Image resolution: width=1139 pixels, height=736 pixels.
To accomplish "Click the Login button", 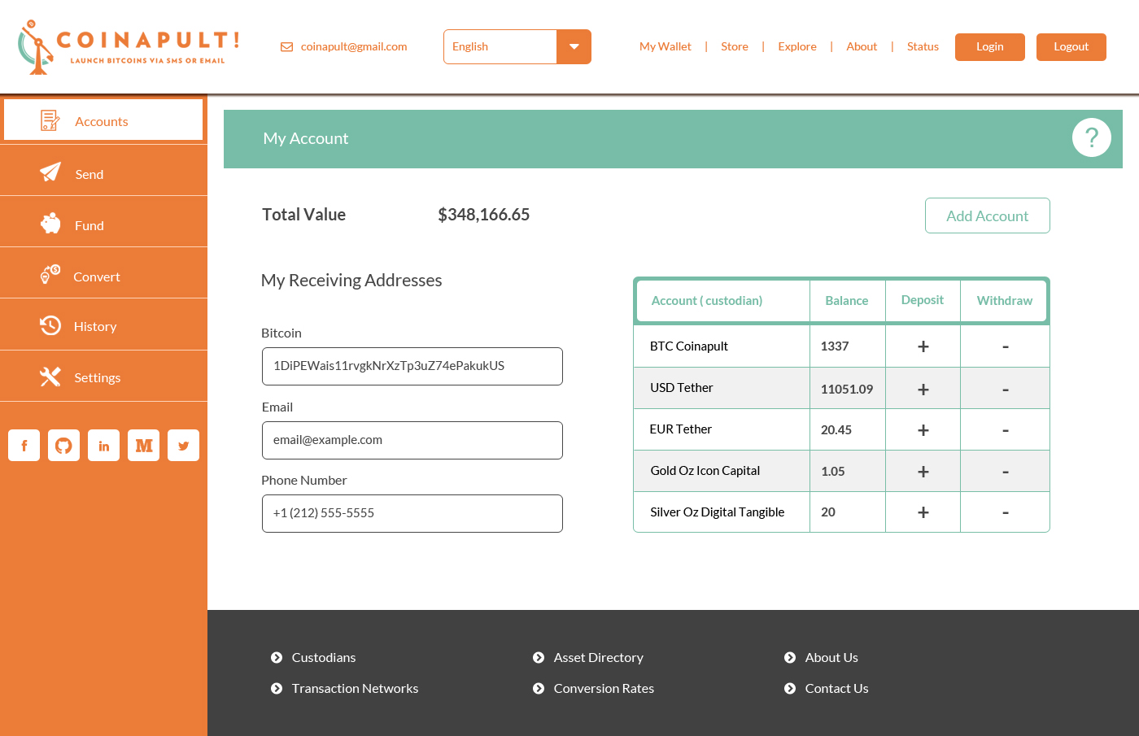I will tap(990, 46).
